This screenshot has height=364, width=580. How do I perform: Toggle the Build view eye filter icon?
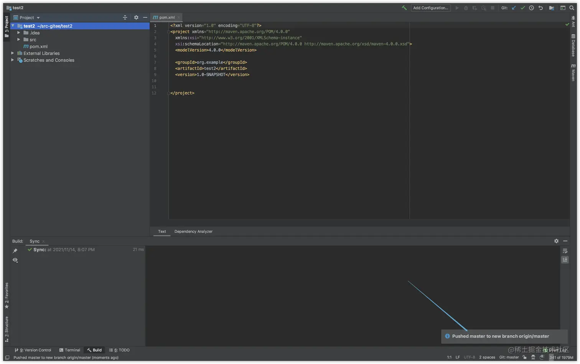tap(15, 260)
